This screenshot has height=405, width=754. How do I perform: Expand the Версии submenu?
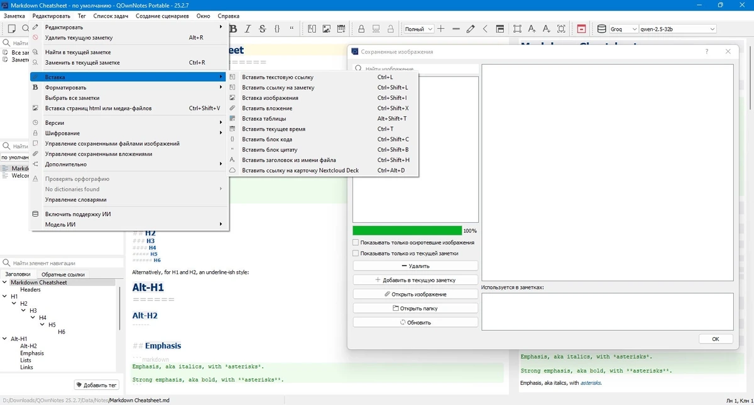pos(128,123)
